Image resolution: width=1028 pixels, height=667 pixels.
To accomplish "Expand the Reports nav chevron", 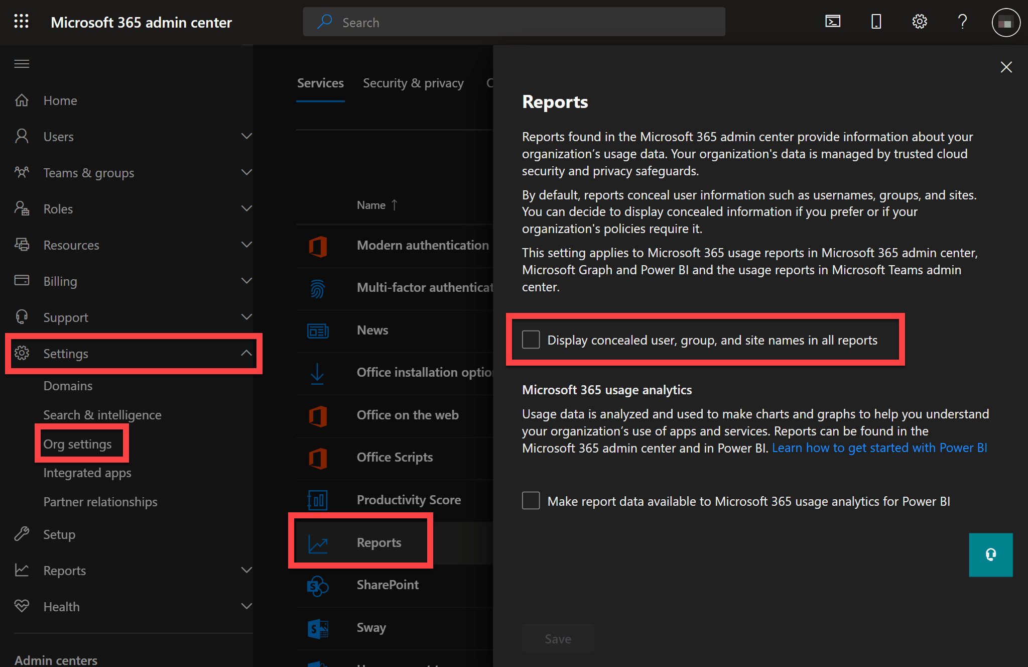I will click(x=246, y=570).
